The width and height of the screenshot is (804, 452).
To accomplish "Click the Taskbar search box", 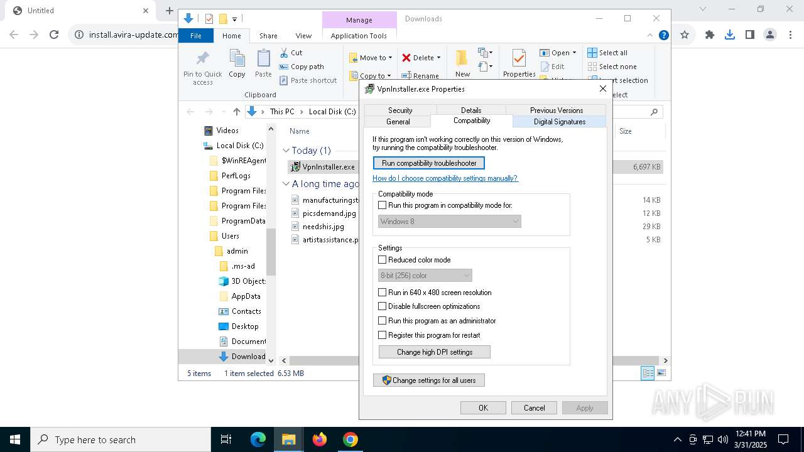I will [121, 439].
